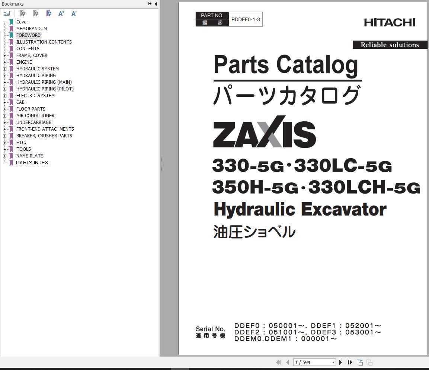Expand the HYDRAULIC PIPING (MAIN) bookmark
The image size is (429, 370).
(4, 82)
